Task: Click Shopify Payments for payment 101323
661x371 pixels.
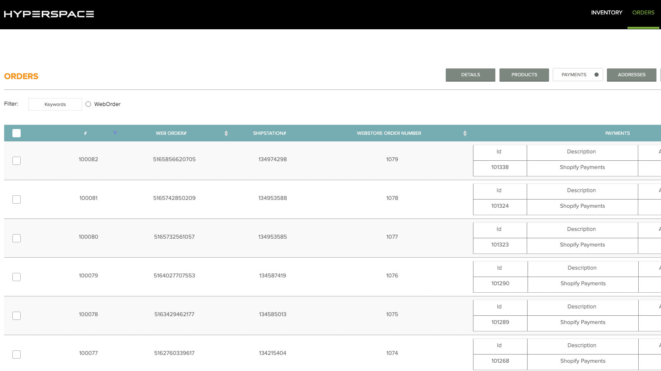Action: [x=583, y=244]
